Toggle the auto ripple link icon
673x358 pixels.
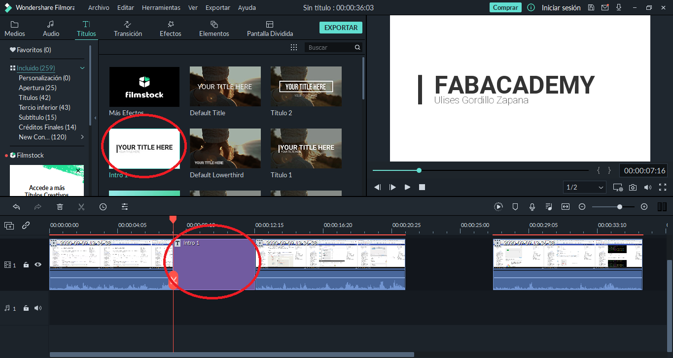[26, 226]
